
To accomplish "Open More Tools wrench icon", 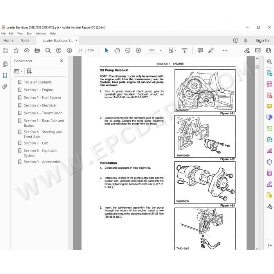I will click(269, 207).
